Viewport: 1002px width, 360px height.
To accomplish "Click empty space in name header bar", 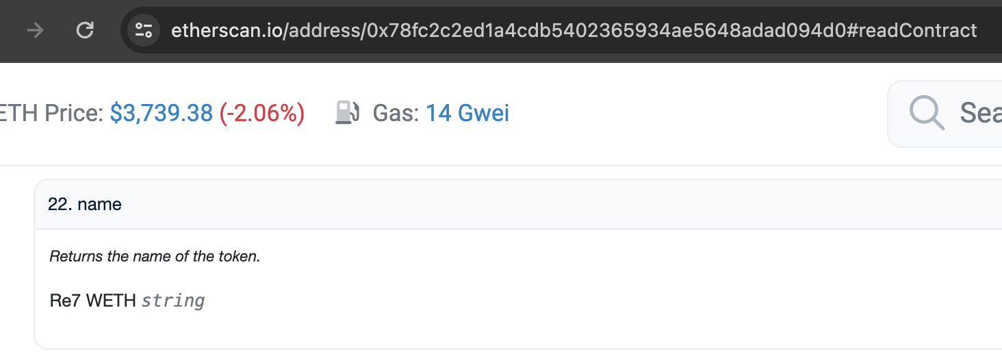I will point(548,204).
